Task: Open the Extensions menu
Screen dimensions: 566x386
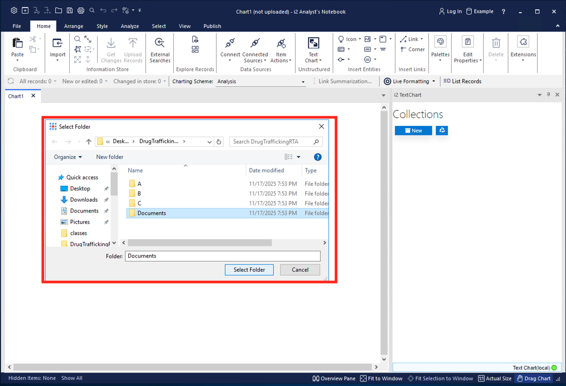Action: 523,49
